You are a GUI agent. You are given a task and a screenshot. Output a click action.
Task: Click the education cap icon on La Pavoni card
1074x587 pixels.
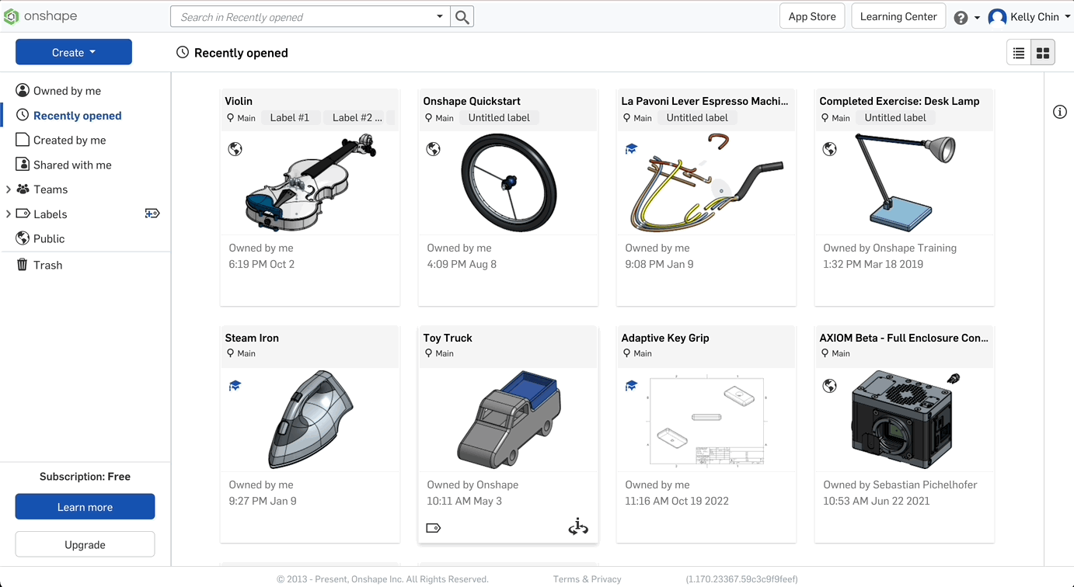631,149
